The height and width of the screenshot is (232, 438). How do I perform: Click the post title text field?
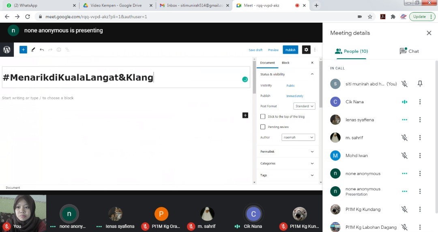122,77
